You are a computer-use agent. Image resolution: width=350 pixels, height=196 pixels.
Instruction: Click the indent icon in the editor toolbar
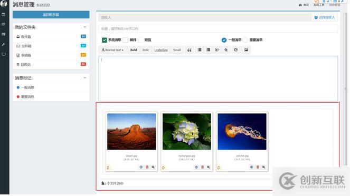(225, 50)
